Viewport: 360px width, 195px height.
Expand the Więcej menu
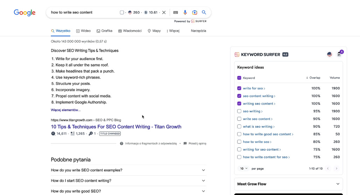173,31
